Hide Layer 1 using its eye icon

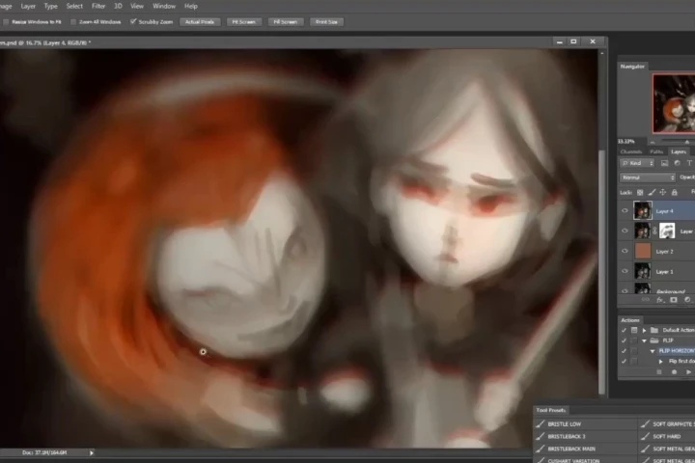pos(625,271)
